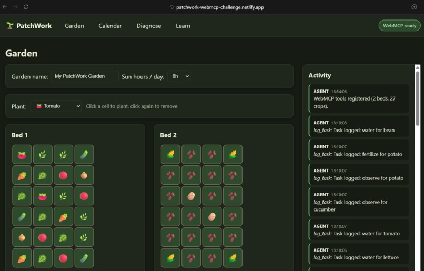The width and height of the screenshot is (424, 271).
Task: Click the onion cell in Bed 1's fifth row
Action: point(22,237)
